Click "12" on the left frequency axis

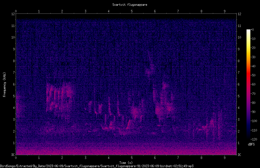[13, 14]
